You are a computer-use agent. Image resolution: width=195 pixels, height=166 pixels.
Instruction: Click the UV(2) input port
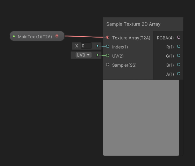pyautogui.click(x=108, y=55)
